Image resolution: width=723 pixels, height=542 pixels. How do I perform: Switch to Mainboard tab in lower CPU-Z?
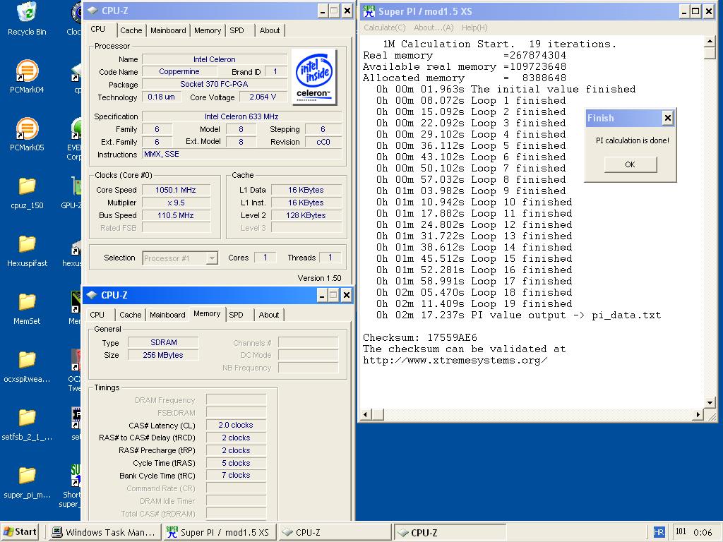[x=167, y=315]
